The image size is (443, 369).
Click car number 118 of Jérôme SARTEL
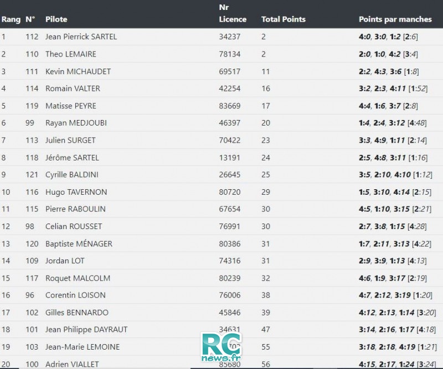32,158
